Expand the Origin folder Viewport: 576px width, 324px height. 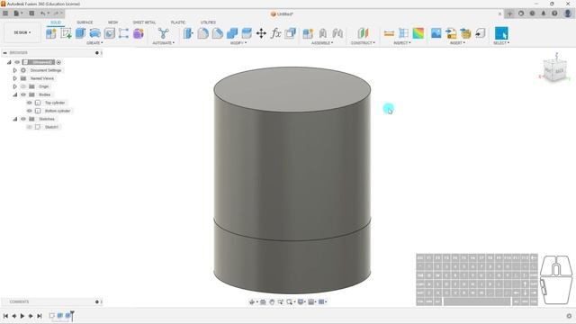pyautogui.click(x=14, y=86)
